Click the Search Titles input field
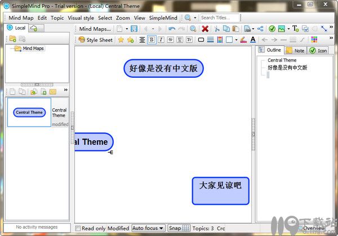Screen dimensions: 338x236 [x=220, y=17]
